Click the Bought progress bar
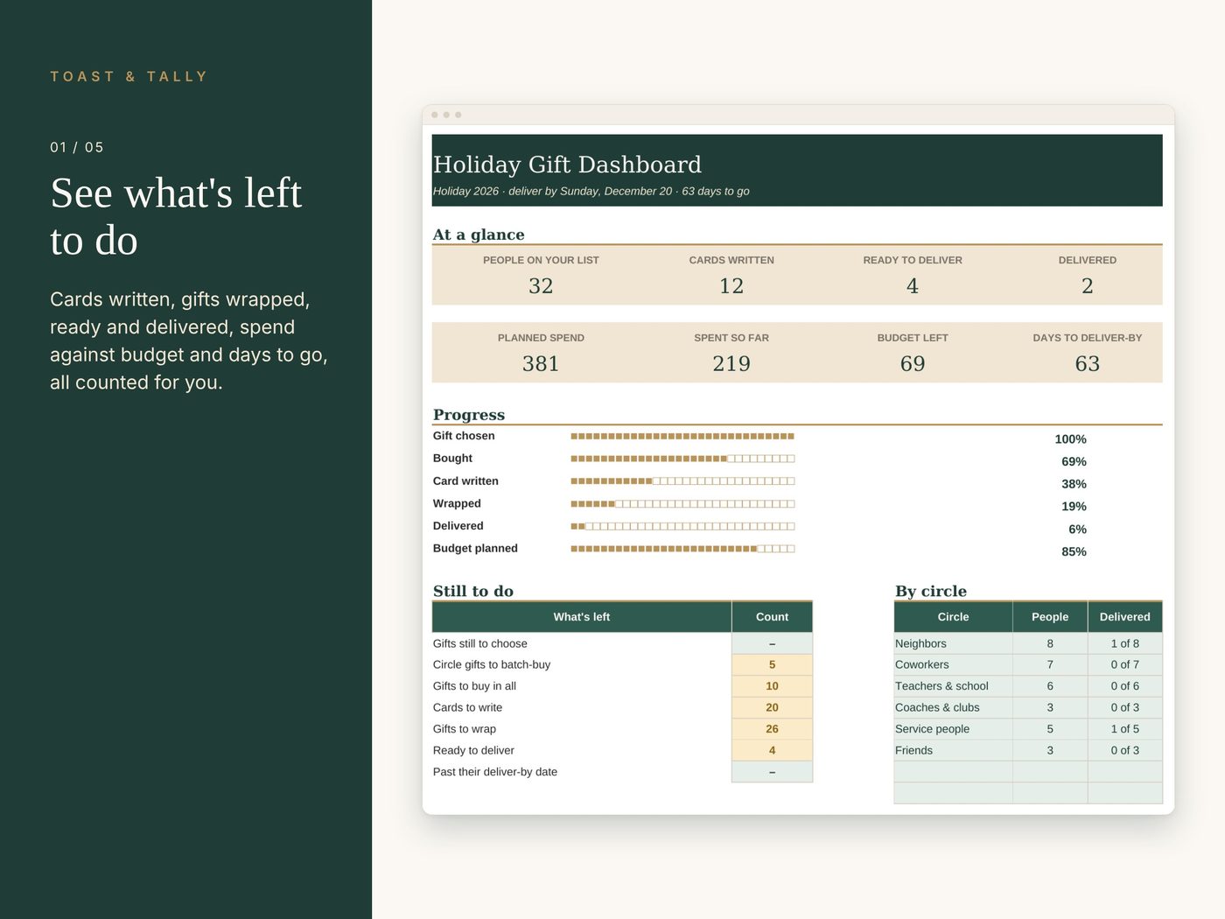1225x919 pixels. (x=682, y=459)
